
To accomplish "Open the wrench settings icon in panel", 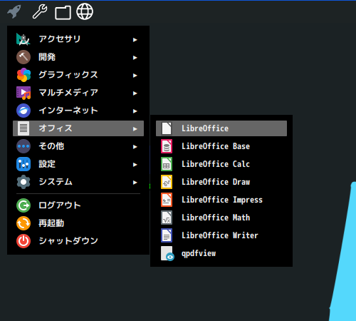I will (40, 11).
